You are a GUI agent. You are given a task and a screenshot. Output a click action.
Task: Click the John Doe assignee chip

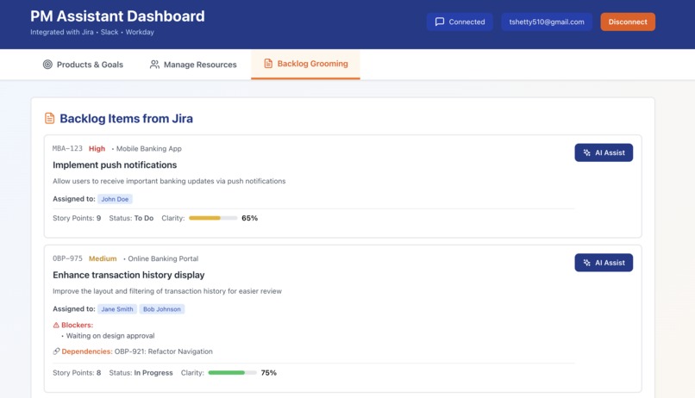(115, 199)
